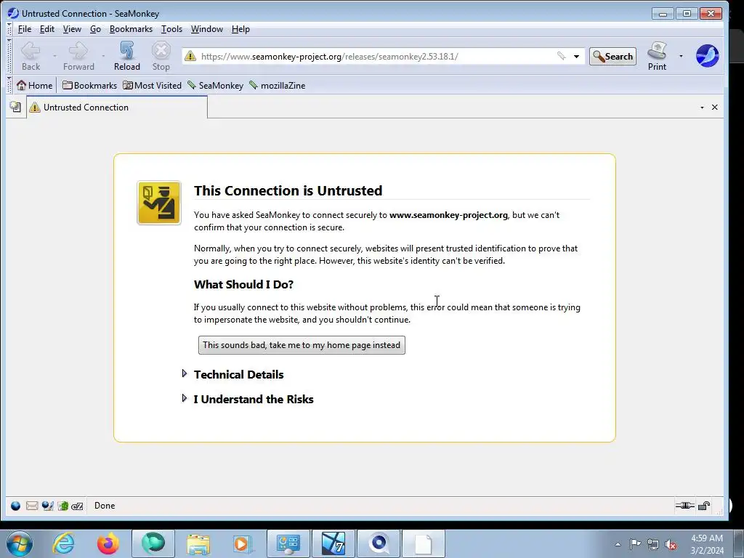Screen dimensions: 744x558
Task: Open the SeaMonkey bookmark link
Action: click(215, 86)
